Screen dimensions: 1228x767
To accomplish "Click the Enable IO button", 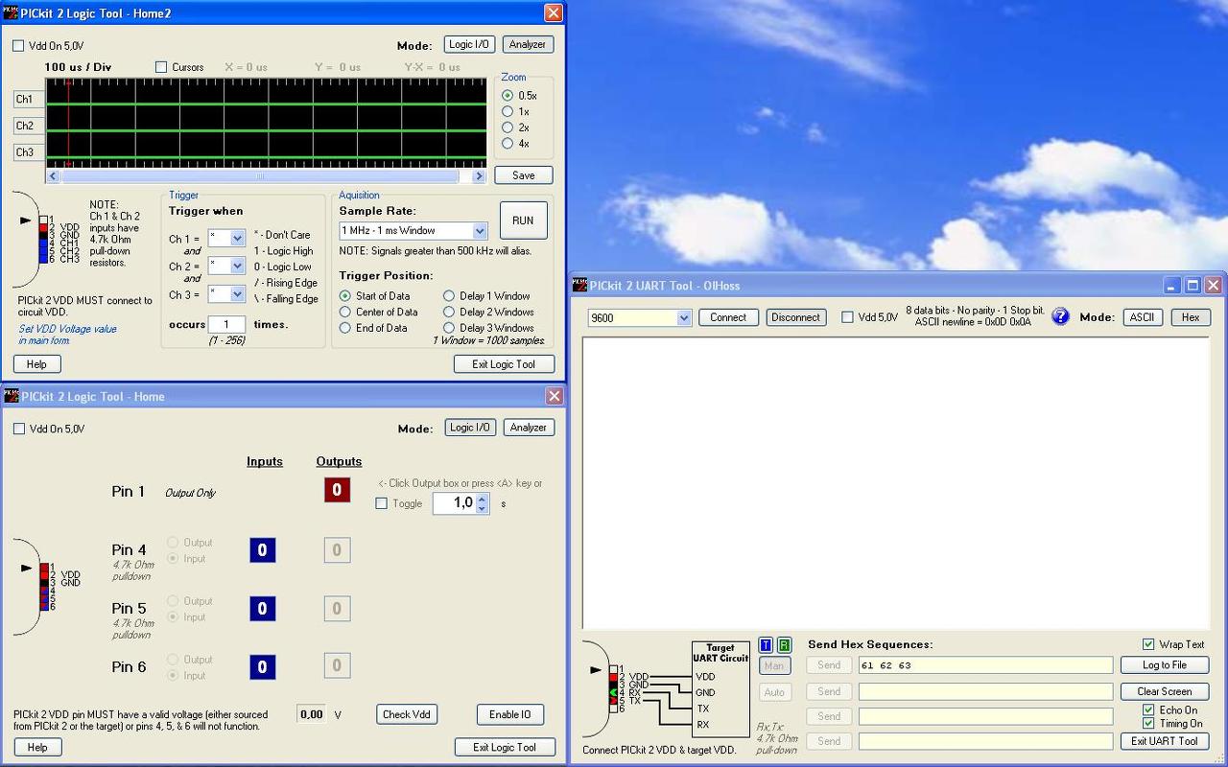I will pos(510,714).
